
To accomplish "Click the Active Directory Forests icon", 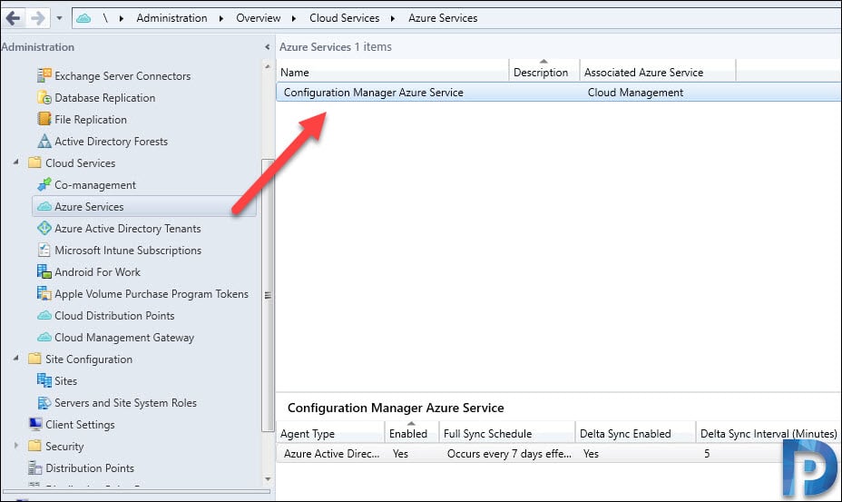I will point(44,141).
